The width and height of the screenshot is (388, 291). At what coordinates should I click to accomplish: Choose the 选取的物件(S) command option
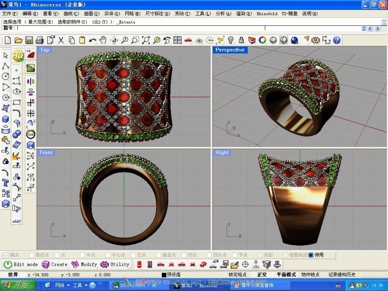point(72,22)
